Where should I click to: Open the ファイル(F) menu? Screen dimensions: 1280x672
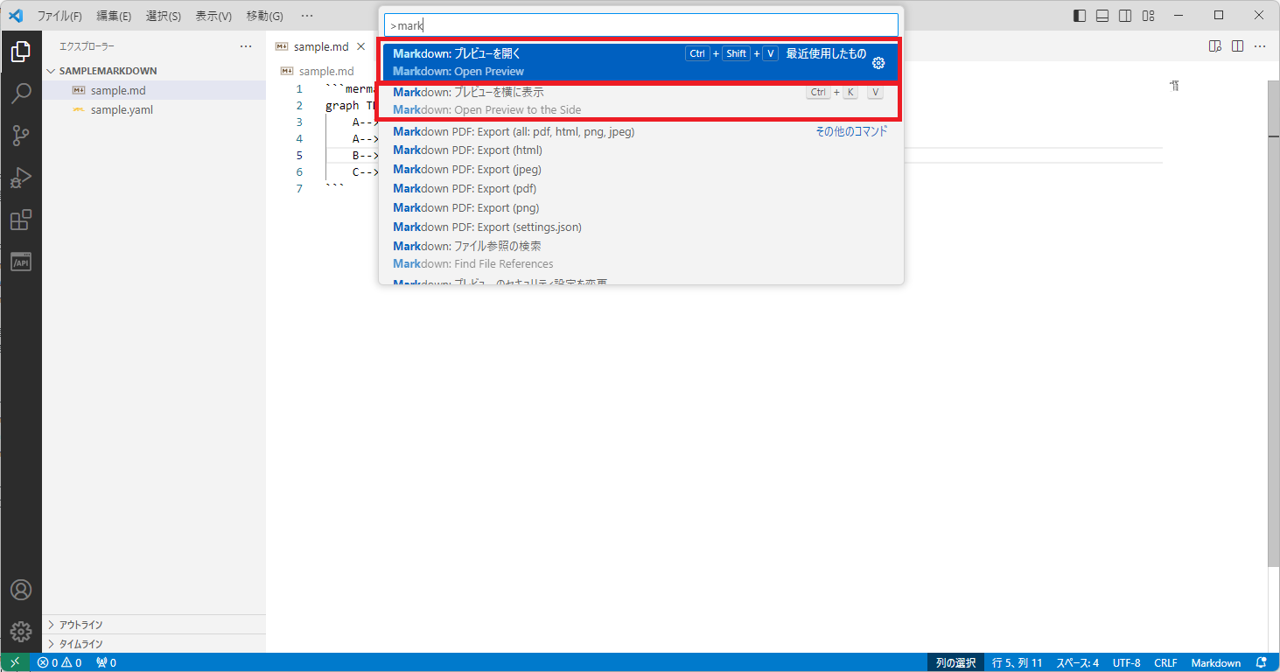[59, 16]
